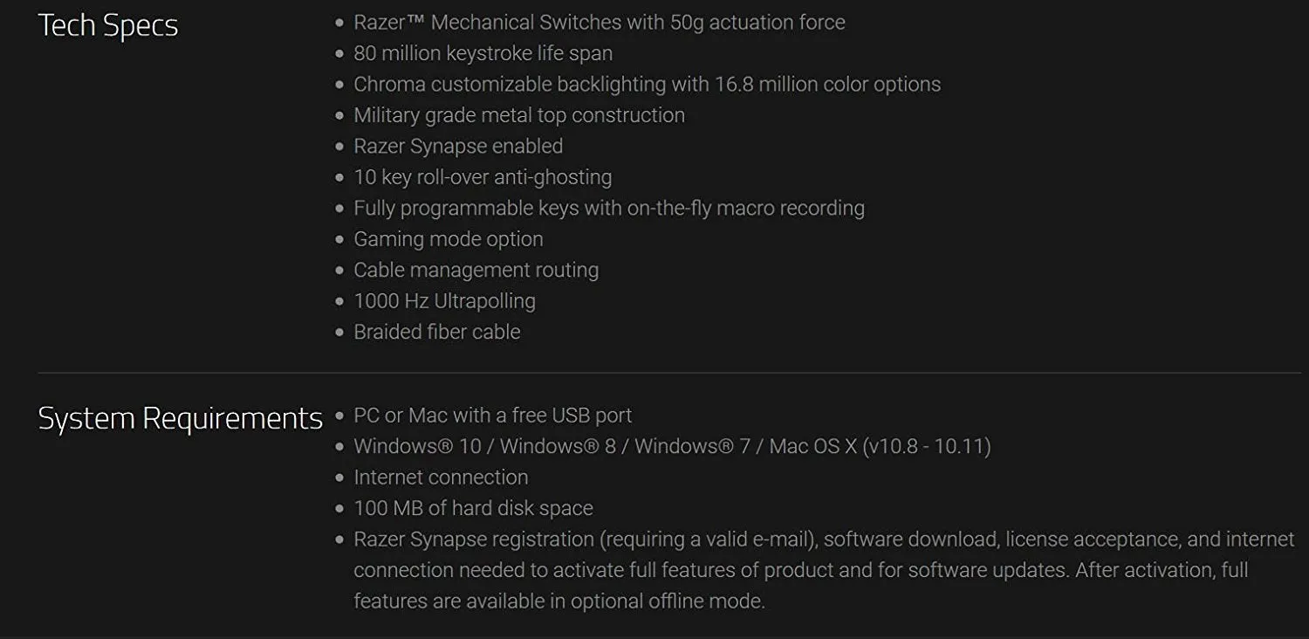Click PC or Mac with free USB port

tap(492, 416)
